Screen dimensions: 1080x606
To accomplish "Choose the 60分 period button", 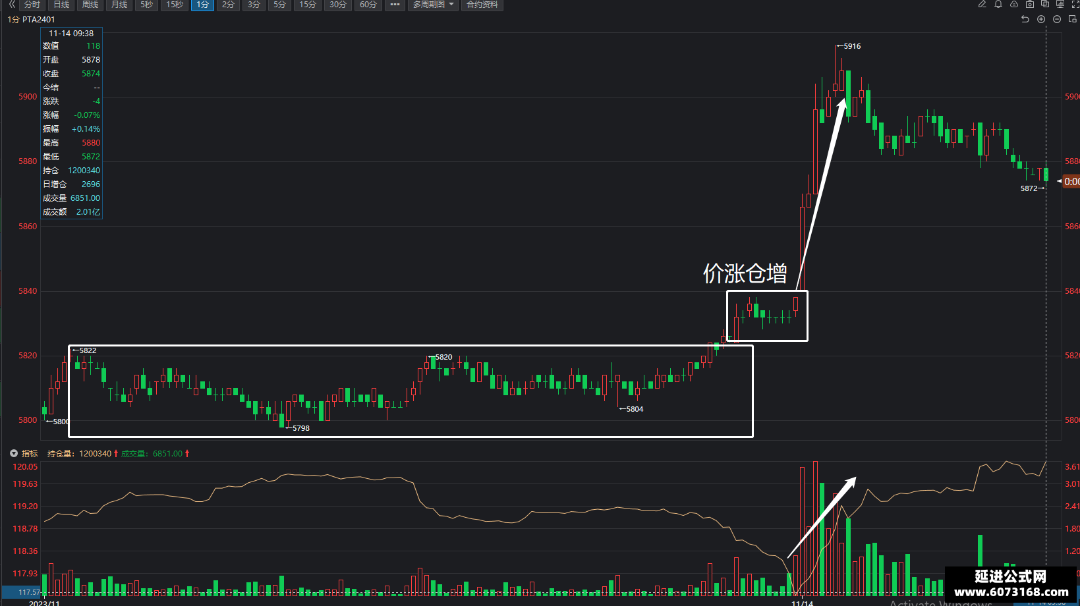I will [368, 5].
